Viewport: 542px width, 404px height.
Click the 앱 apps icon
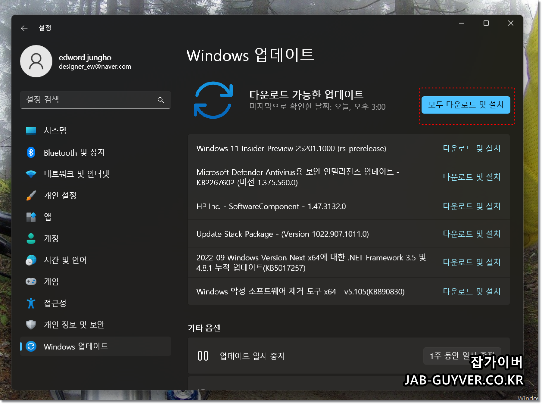pyautogui.click(x=31, y=217)
